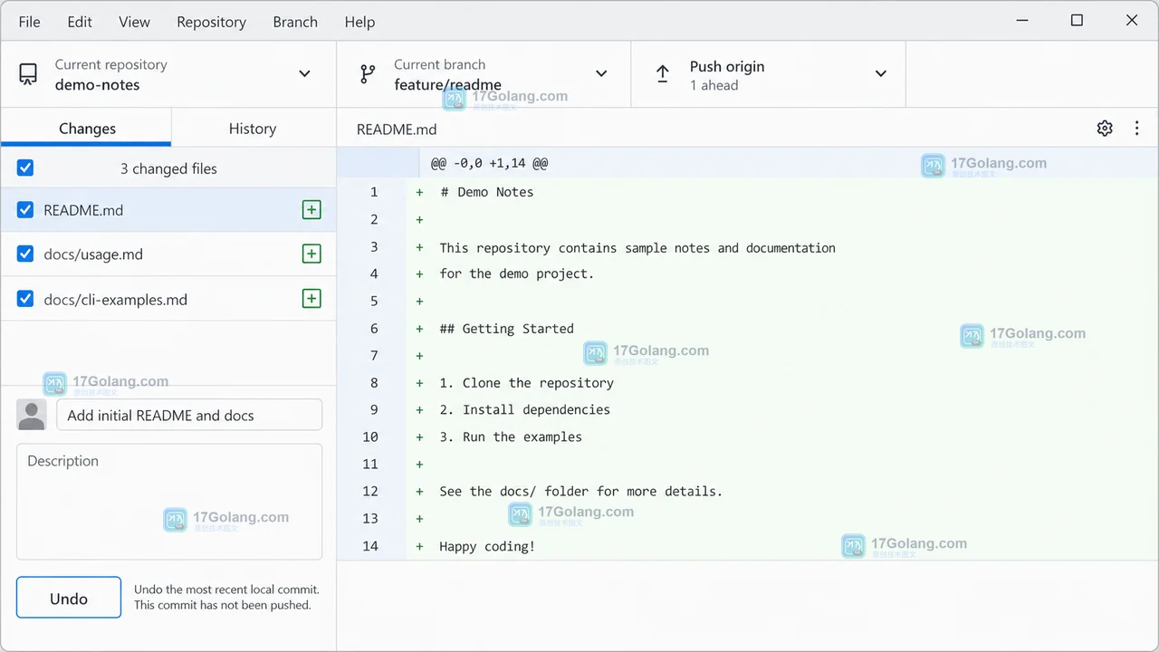This screenshot has width=1159, height=652.
Task: Open the Help menu
Action: [x=359, y=22]
